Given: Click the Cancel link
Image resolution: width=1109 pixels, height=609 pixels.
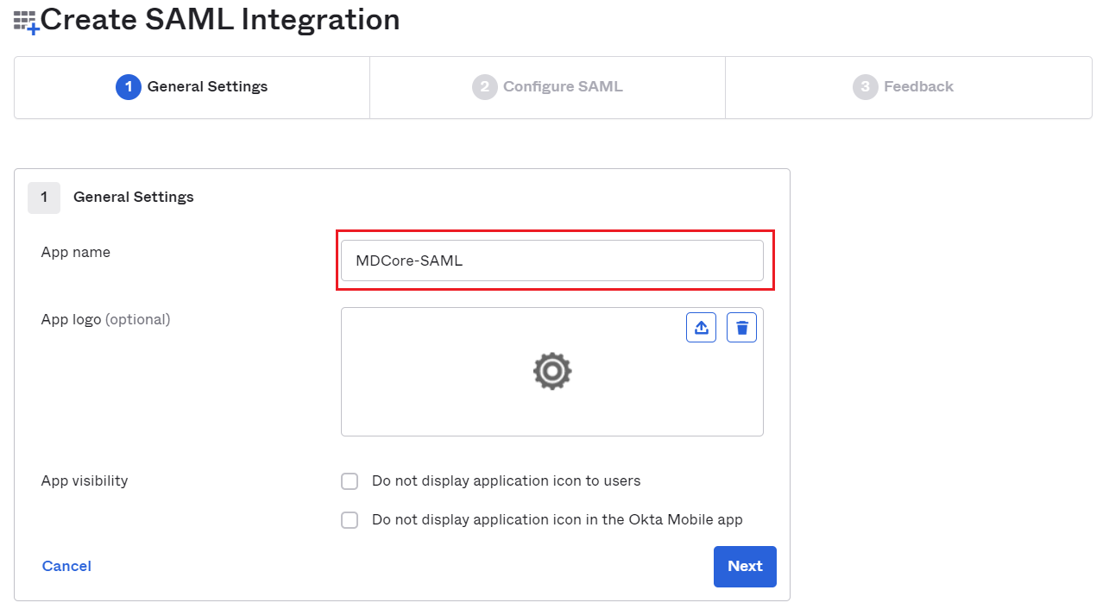Looking at the screenshot, I should (66, 566).
